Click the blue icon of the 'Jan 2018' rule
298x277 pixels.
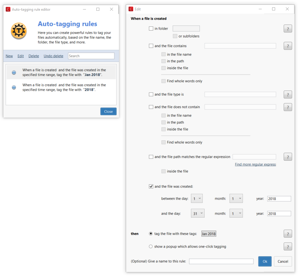point(14,72)
